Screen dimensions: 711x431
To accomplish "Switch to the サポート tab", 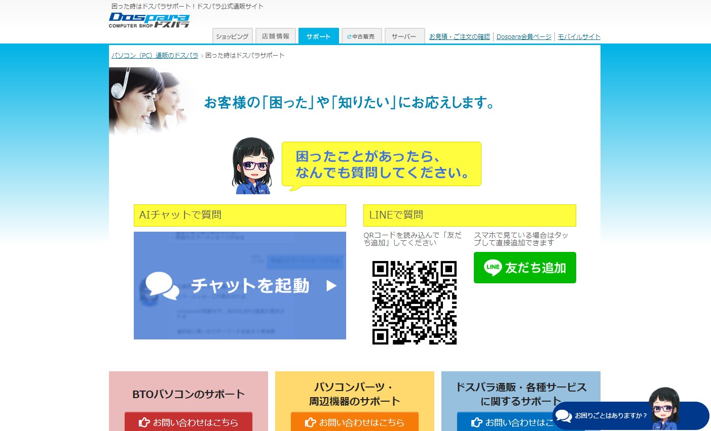I will (x=318, y=36).
